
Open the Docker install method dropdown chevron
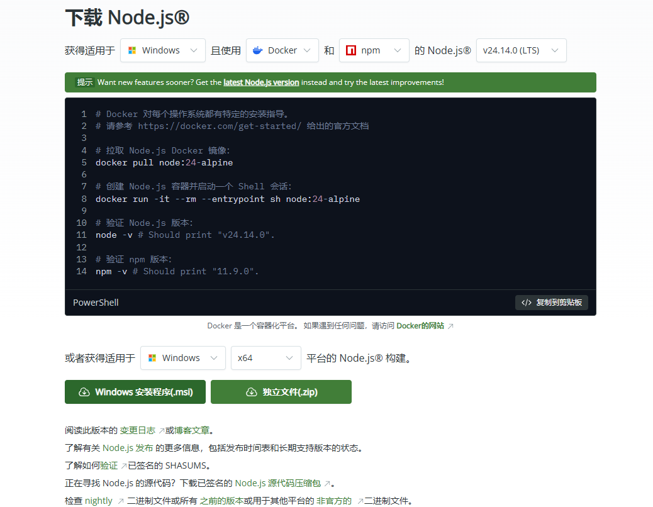307,50
